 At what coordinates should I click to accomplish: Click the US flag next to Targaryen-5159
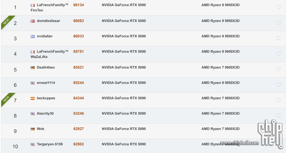point(33,145)
